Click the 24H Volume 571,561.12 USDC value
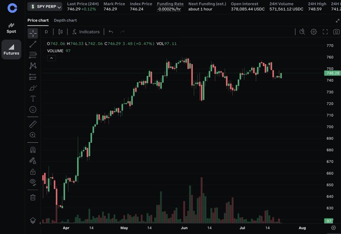The width and height of the screenshot is (341, 234). (286, 9)
